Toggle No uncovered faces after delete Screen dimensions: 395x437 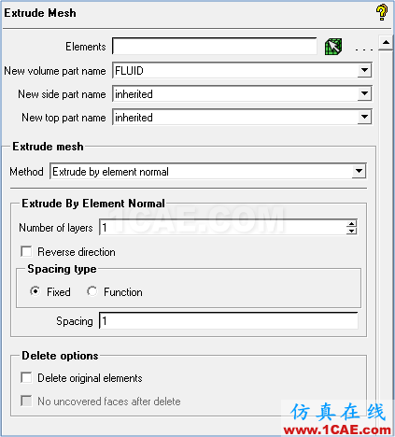tap(26, 401)
